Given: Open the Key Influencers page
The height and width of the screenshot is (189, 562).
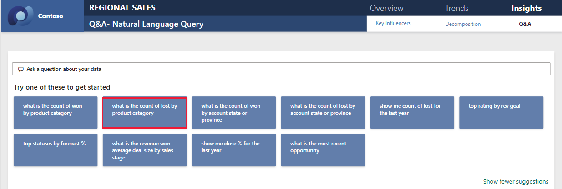Looking at the screenshot, I should (393, 23).
